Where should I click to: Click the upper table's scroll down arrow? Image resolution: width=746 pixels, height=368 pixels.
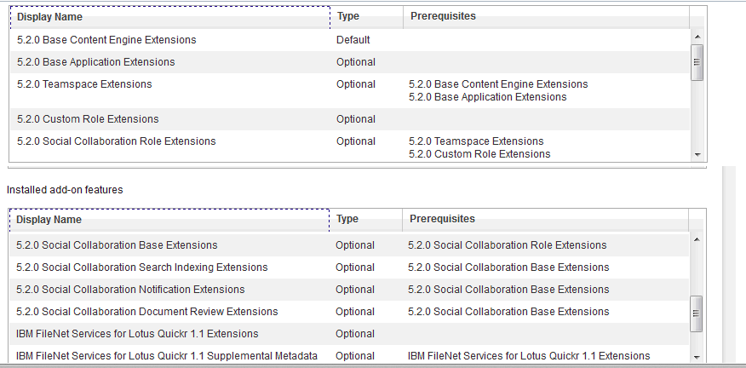[697, 154]
